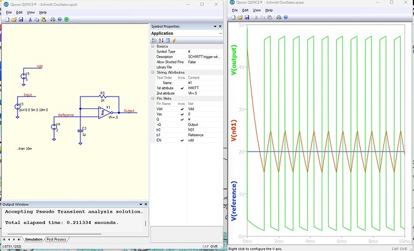Open Help menu in schematic window
The height and width of the screenshot is (251, 414).
(43, 13)
